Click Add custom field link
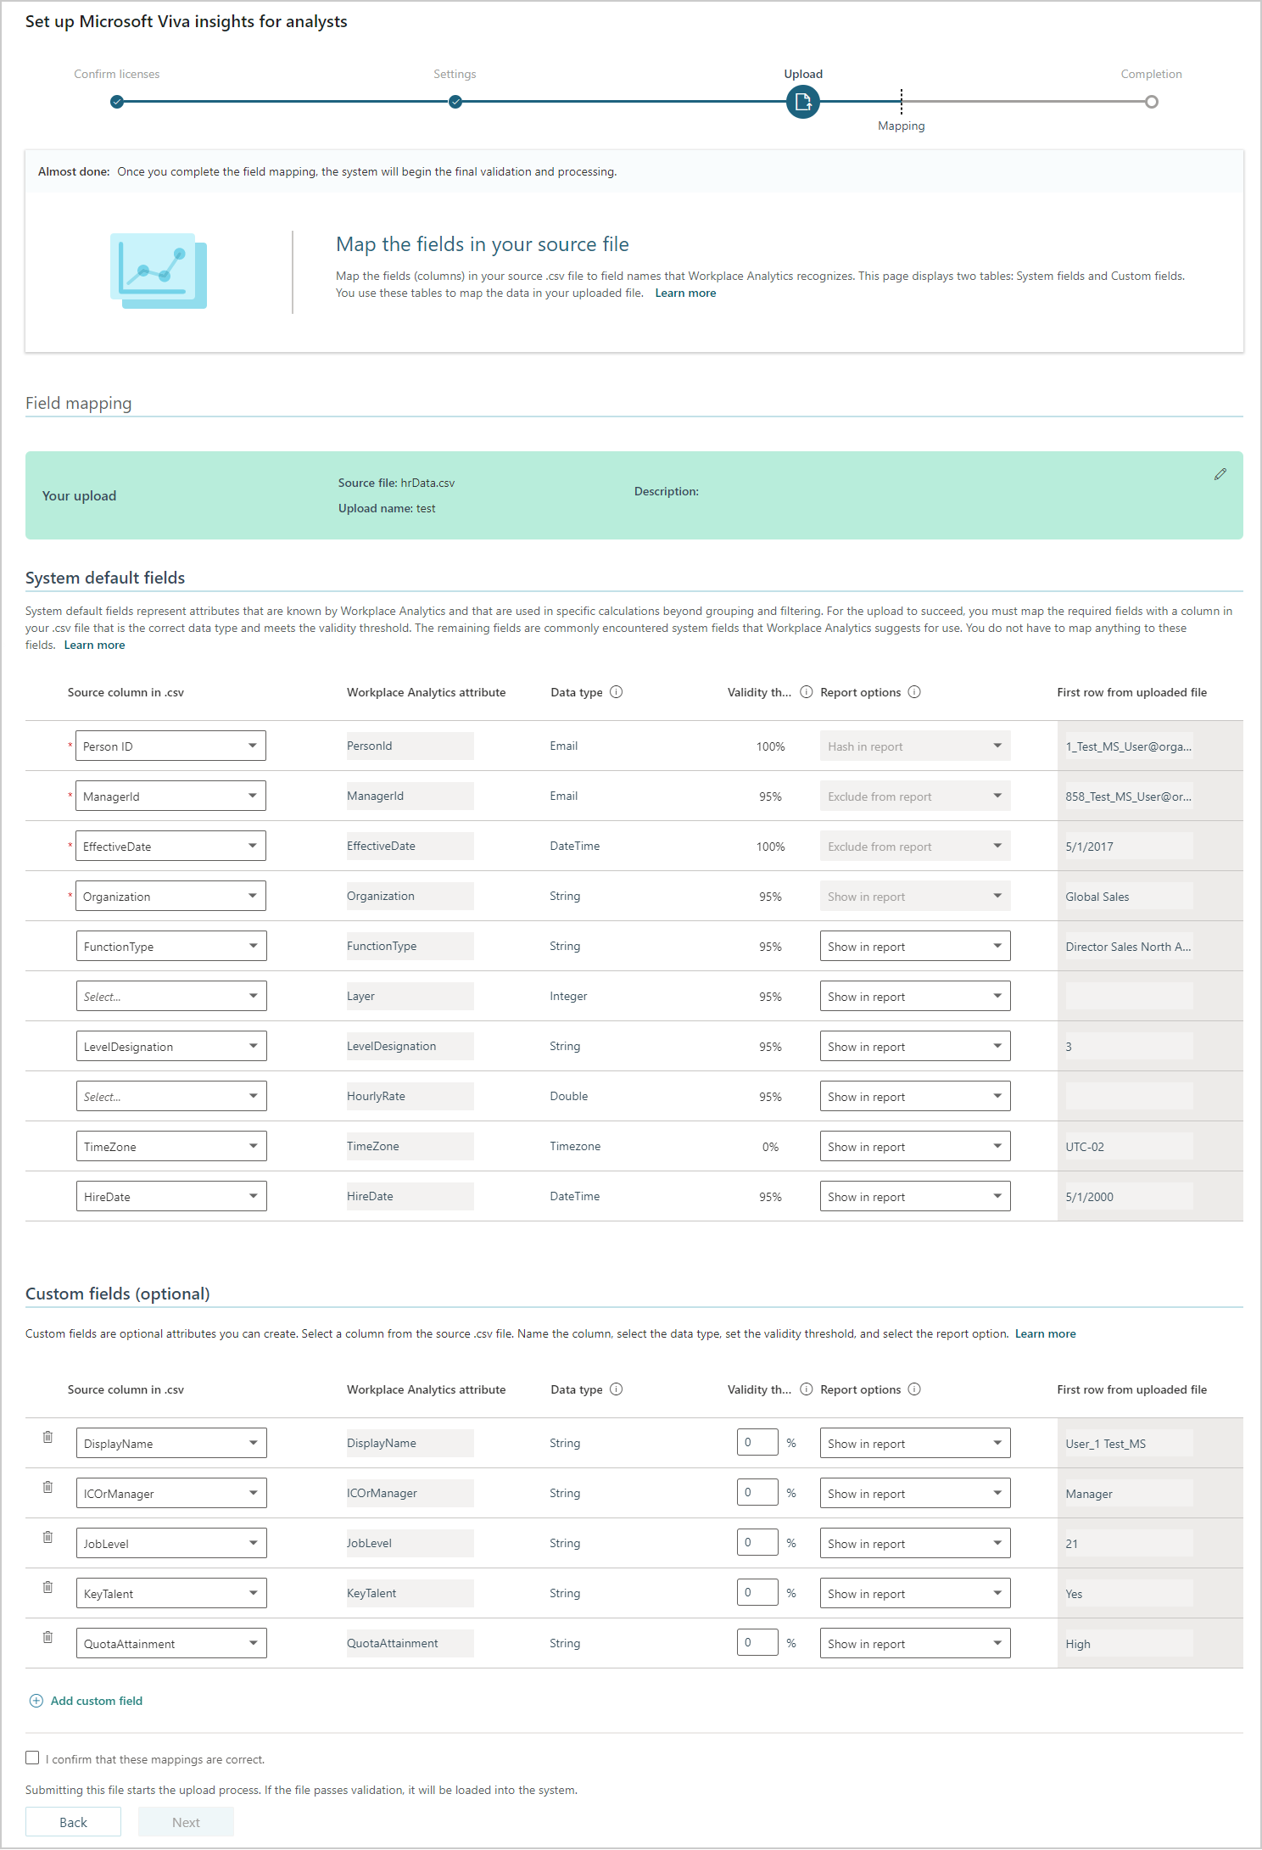Image resolution: width=1262 pixels, height=1850 pixels. coord(97,1701)
